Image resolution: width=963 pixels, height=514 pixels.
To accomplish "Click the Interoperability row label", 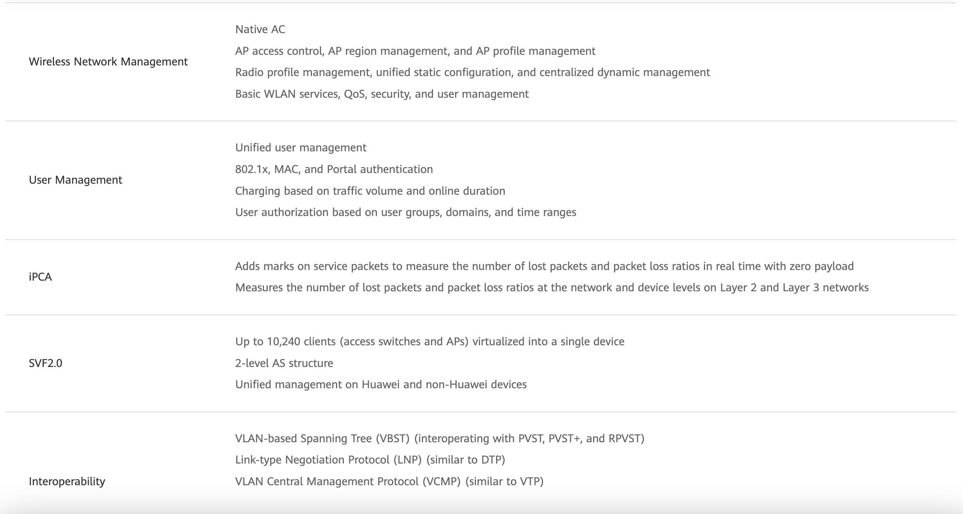I will [x=67, y=482].
